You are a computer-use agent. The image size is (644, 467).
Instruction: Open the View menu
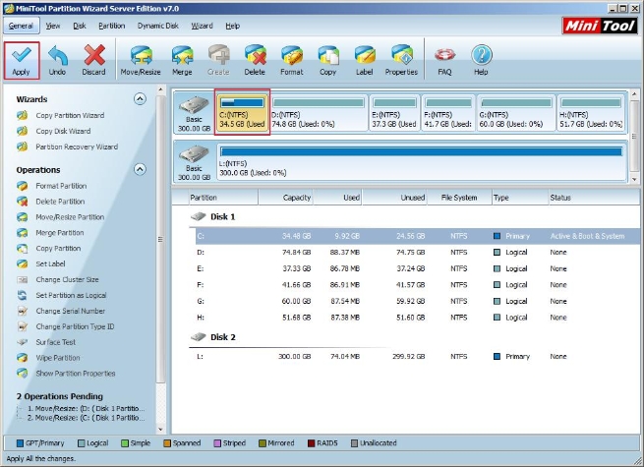[52, 26]
